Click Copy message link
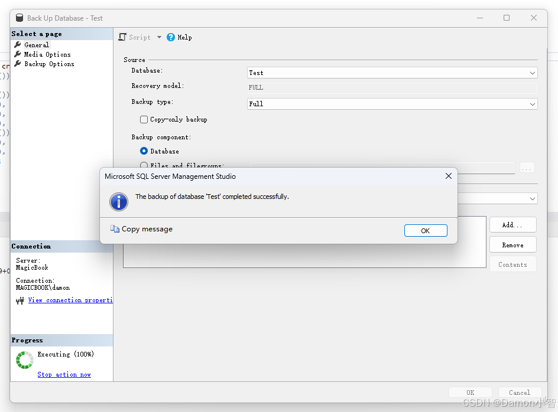The width and height of the screenshot is (558, 412). 147,229
